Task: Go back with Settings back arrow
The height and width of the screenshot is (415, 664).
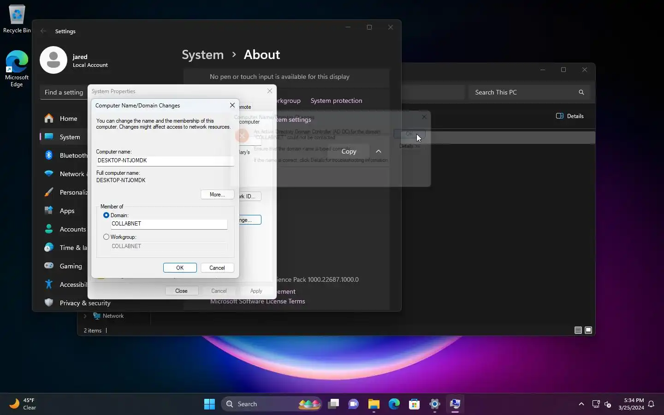Action: (43, 31)
